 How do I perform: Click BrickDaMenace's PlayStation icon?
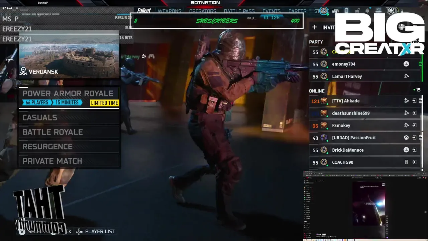[x=406, y=150]
